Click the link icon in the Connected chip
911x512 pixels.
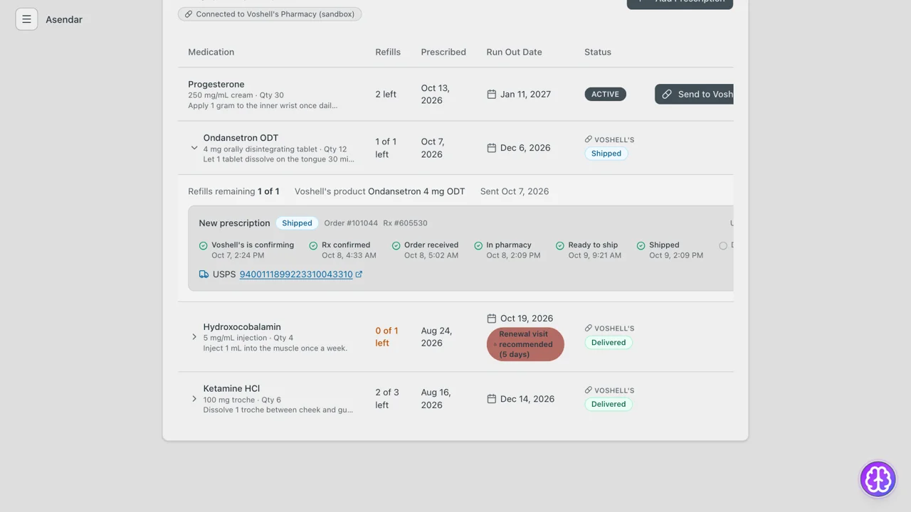tap(189, 14)
